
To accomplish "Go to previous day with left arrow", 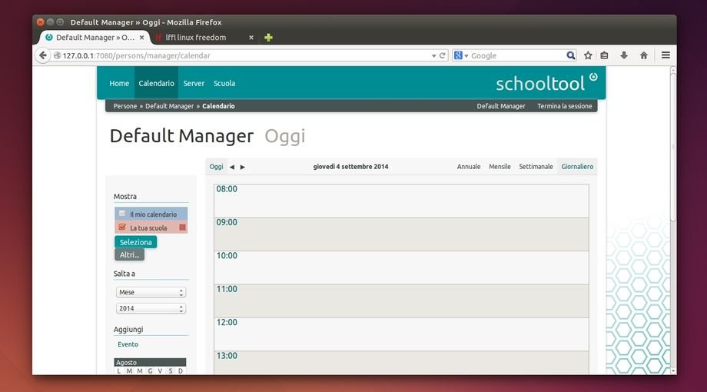I will tap(232, 167).
